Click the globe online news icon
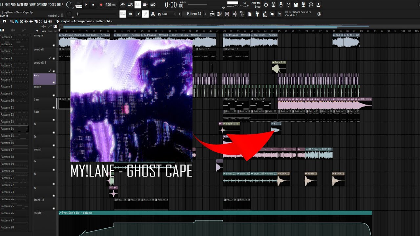The image size is (420, 236). tap(319, 14)
